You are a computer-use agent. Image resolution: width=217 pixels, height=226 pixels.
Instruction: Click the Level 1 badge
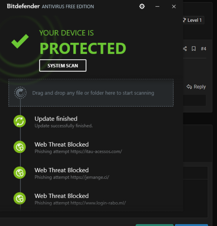click(192, 20)
